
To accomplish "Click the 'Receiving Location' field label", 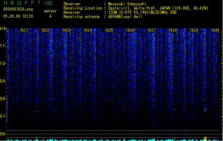I will click(x=83, y=8).
